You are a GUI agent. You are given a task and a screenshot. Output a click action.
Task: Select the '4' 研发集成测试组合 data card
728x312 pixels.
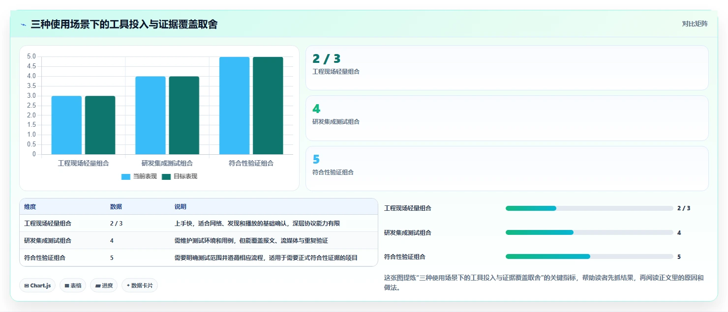pyautogui.click(x=507, y=118)
